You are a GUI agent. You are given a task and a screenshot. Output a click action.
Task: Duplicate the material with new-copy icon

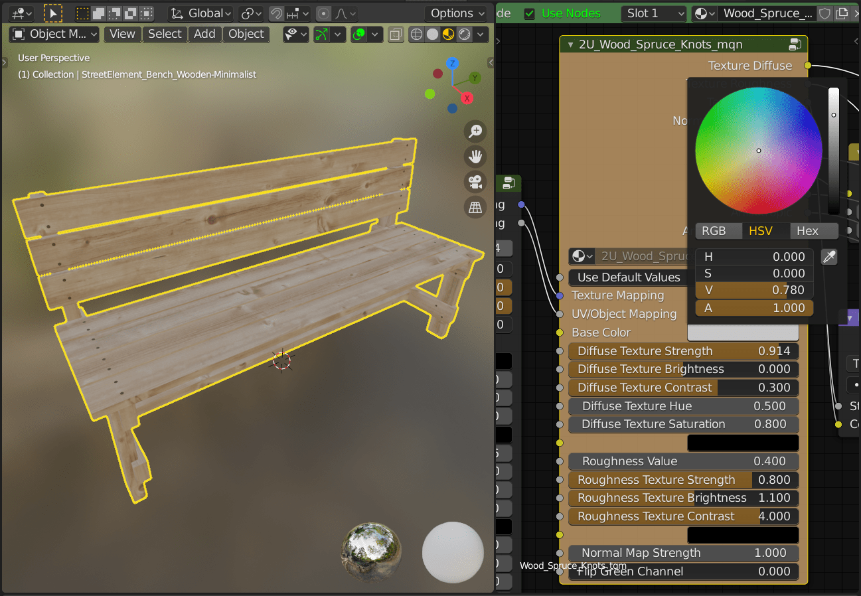tap(842, 13)
